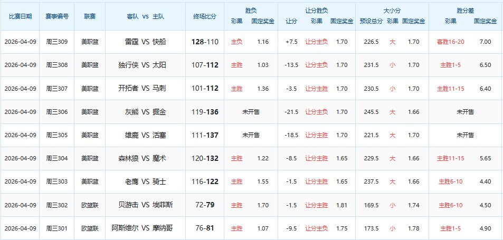Click the 雄鹿 VS 活塞 matchup

point(145,135)
